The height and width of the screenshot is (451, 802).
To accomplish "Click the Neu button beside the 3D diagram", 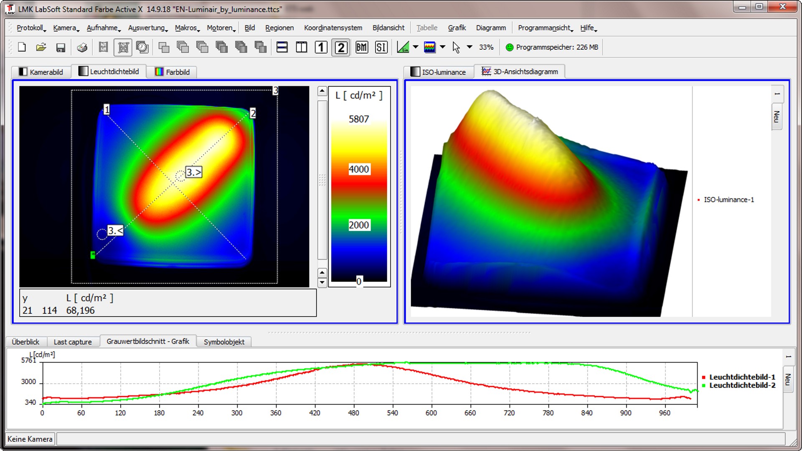I will coord(777,117).
